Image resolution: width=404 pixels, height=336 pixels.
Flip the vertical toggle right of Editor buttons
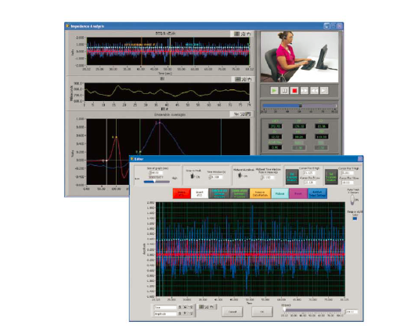coord(353,200)
